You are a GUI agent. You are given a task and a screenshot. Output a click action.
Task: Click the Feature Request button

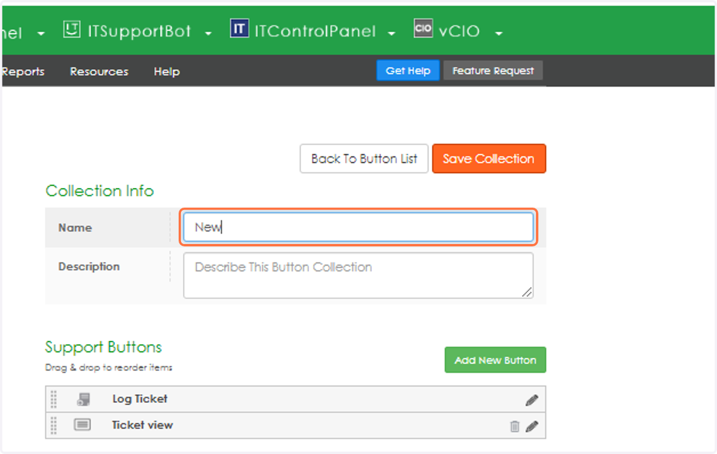(x=493, y=70)
